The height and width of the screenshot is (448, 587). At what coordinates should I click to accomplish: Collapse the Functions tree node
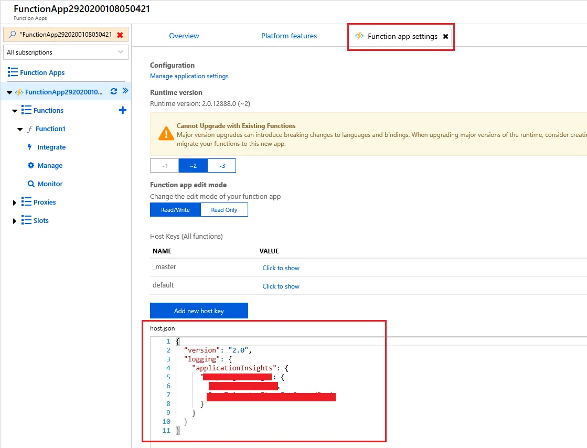click(x=15, y=111)
